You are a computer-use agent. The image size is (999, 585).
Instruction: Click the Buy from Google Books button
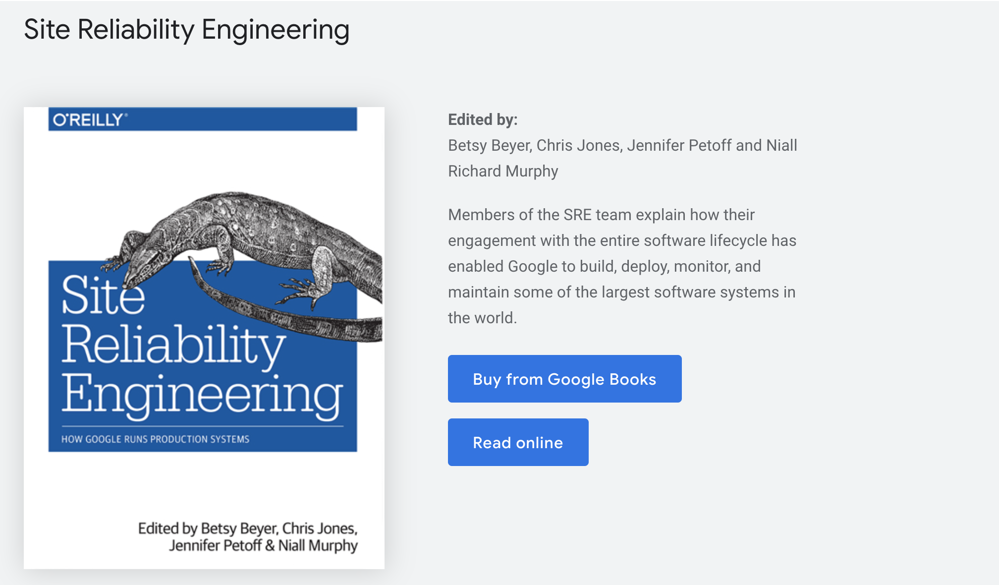point(564,379)
